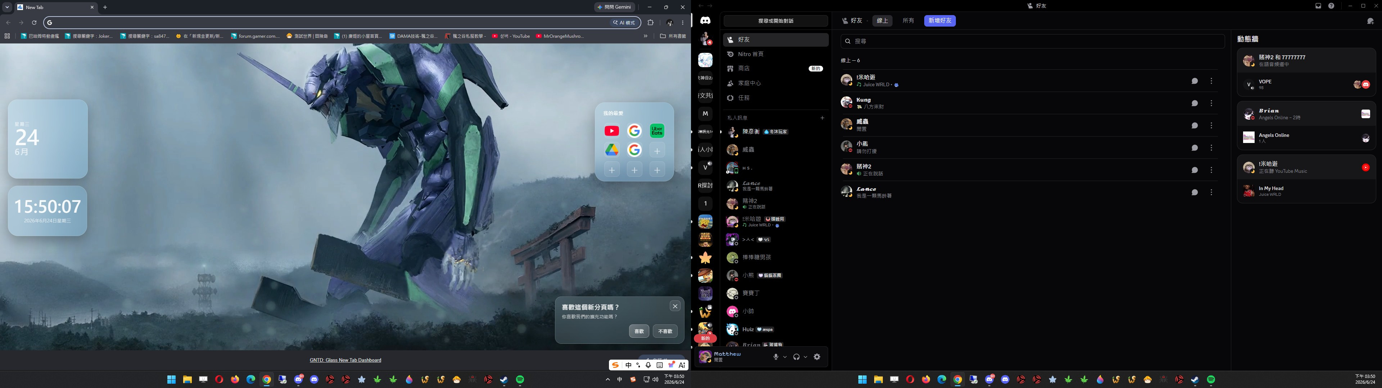Reload the Chrome page
This screenshot has height=388, width=1382.
click(34, 23)
